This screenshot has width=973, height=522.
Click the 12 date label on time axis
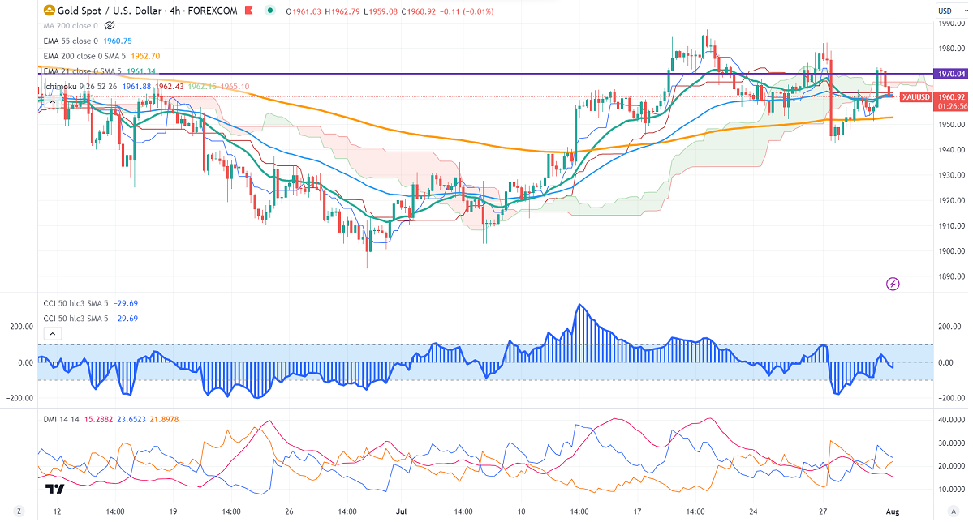(57, 511)
